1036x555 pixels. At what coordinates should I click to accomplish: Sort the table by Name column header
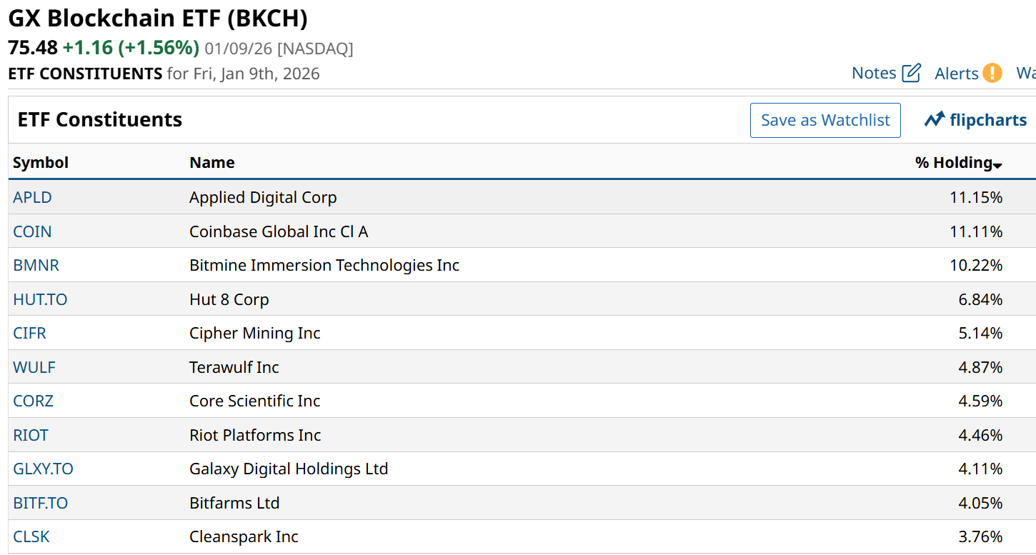click(211, 163)
